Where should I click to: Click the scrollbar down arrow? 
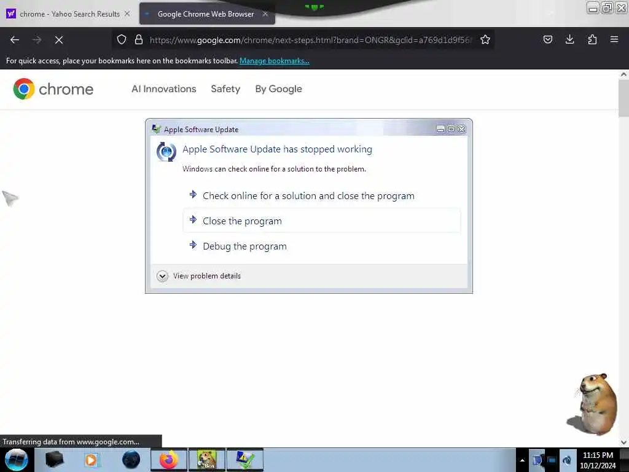point(623,442)
